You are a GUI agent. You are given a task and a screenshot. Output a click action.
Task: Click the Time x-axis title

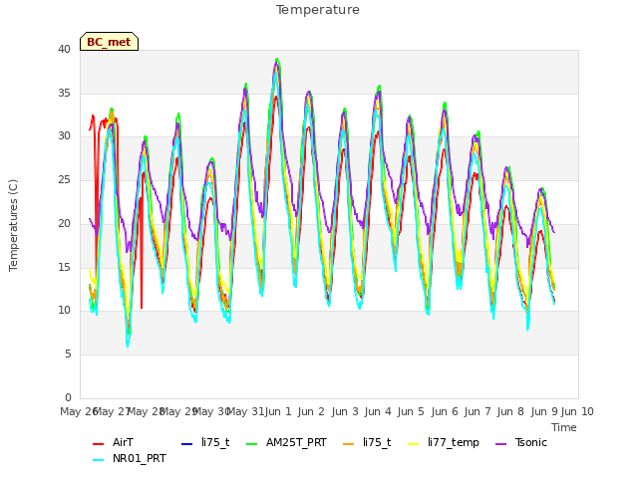click(564, 427)
